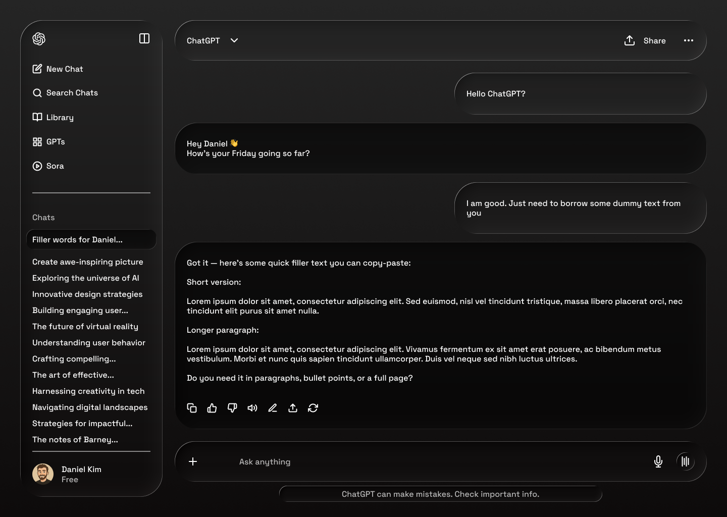
Task: Share the response with the export icon
Action: click(293, 408)
